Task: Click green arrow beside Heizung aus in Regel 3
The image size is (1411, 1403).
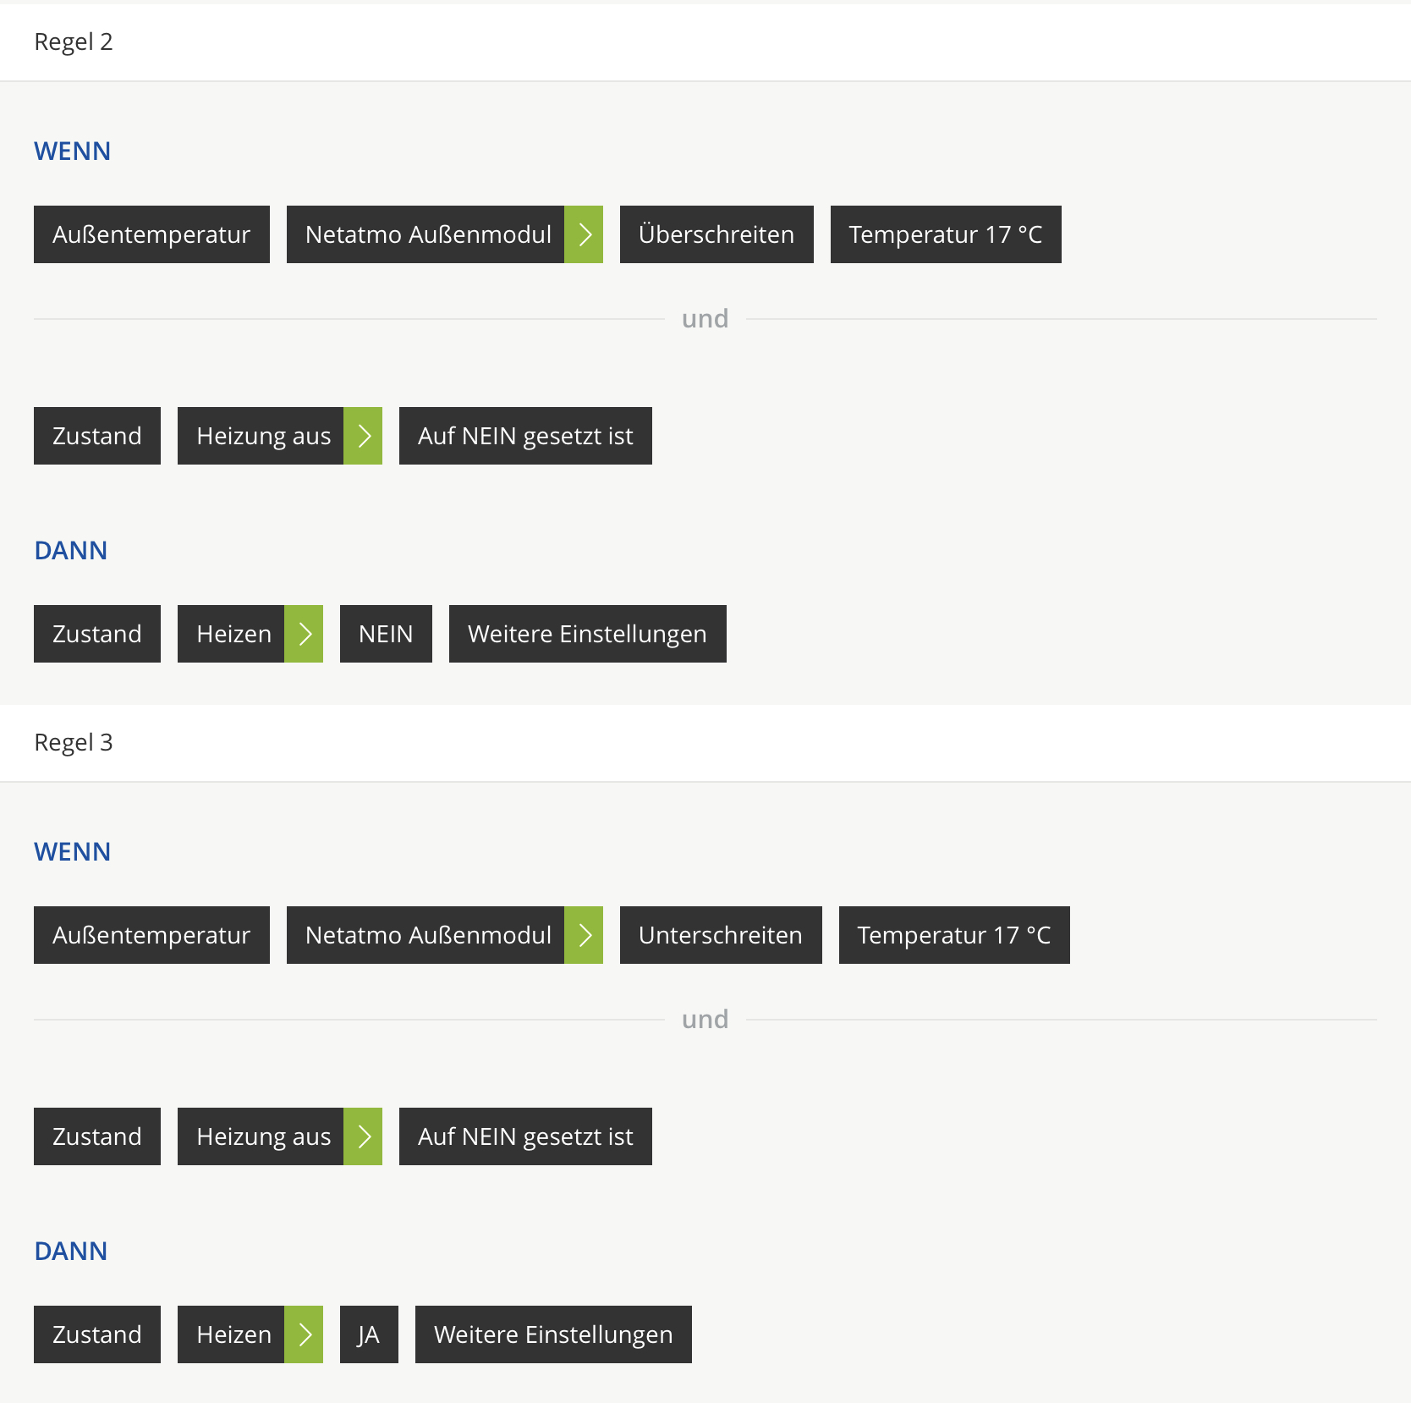Action: 363,1136
